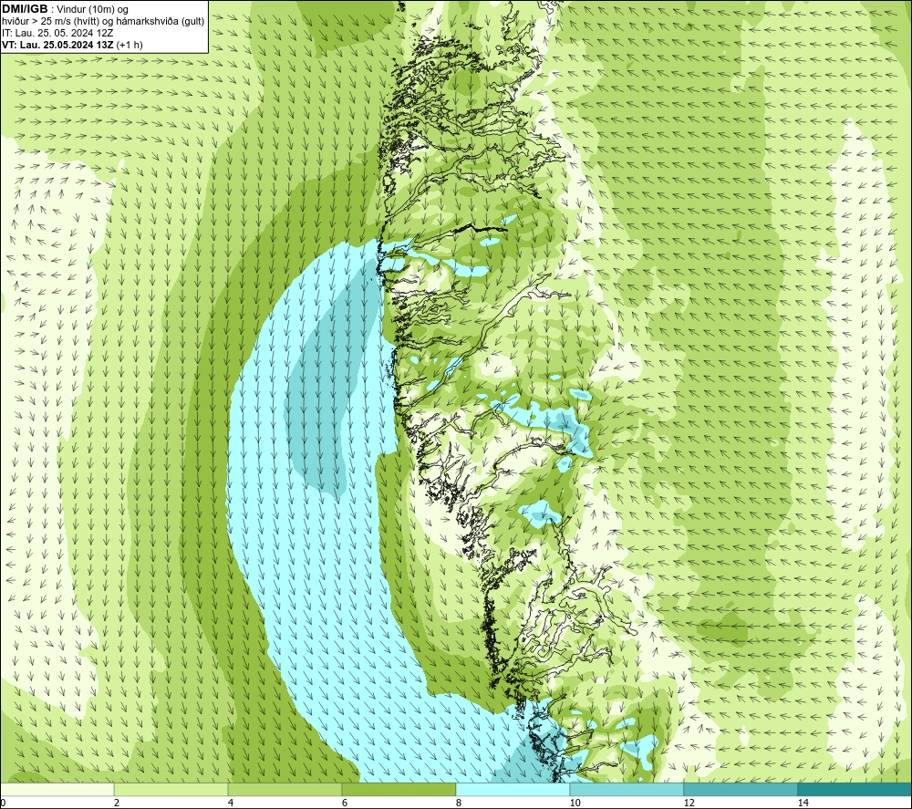Click the colorbar label '12'
This screenshot has width=912, height=809.
[x=689, y=804]
